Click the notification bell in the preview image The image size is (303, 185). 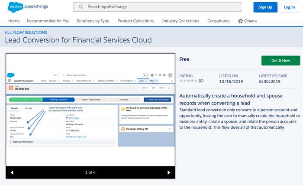[x=164, y=75]
